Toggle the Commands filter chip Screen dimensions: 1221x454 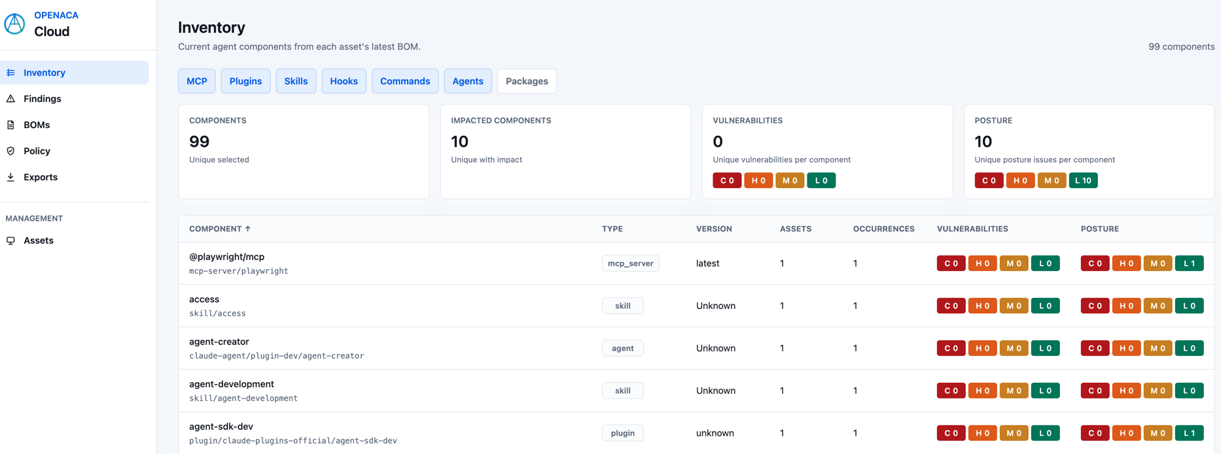[405, 81]
